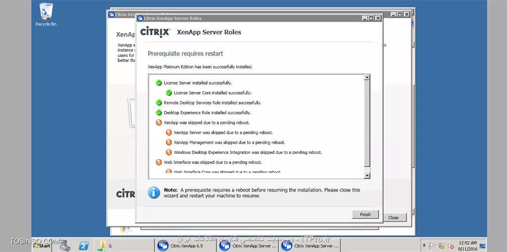Viewport: 507px width, 252px height.
Task: Switch to the second Citrix XenApp Server taskbar button
Action: coord(309,246)
